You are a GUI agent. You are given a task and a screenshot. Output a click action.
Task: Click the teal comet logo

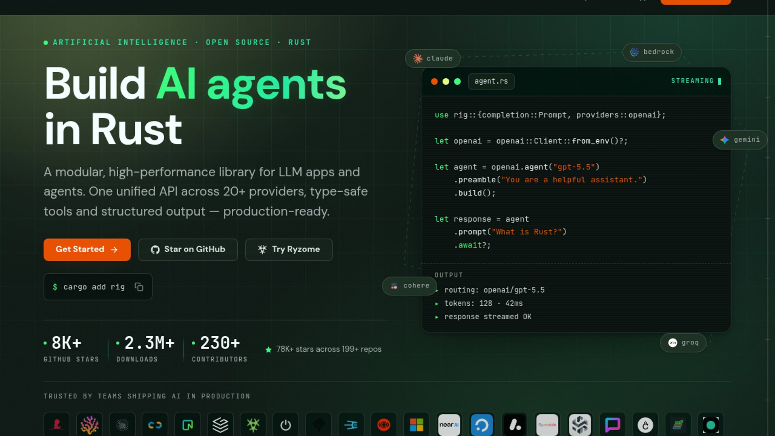pyautogui.click(x=351, y=425)
